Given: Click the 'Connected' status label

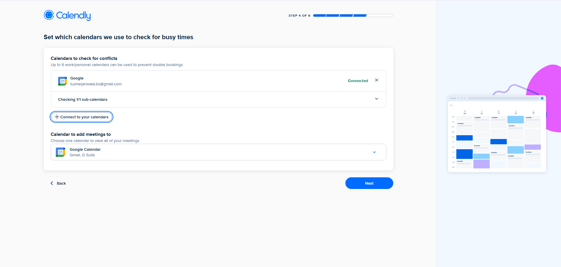Looking at the screenshot, I should tap(358, 81).
